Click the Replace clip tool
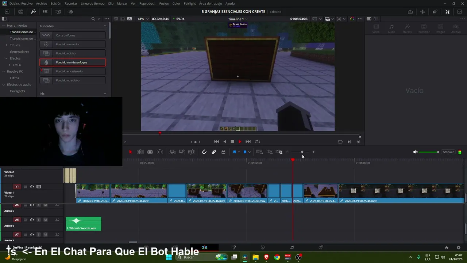This screenshot has height=263, width=467. point(191,152)
